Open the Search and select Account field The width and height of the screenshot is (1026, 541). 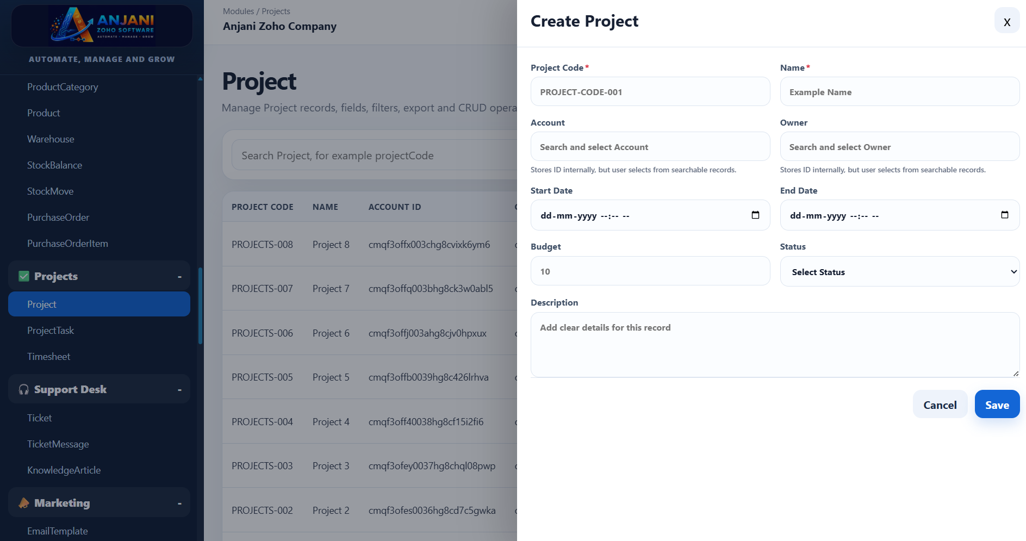[x=650, y=147]
